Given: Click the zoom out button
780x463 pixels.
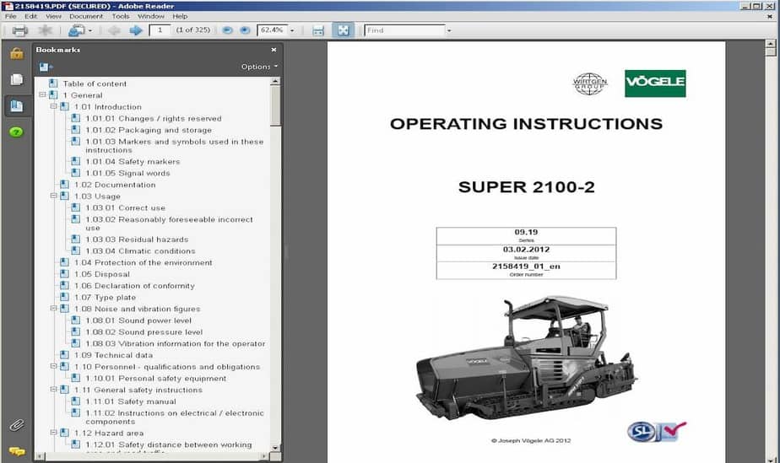Looking at the screenshot, I should point(227,30).
